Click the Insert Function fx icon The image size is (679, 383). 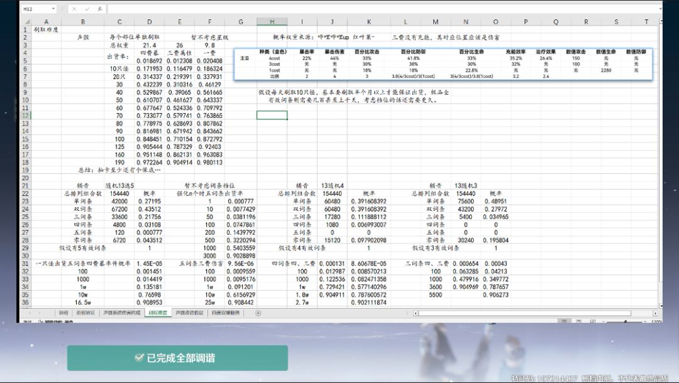click(99, 9)
